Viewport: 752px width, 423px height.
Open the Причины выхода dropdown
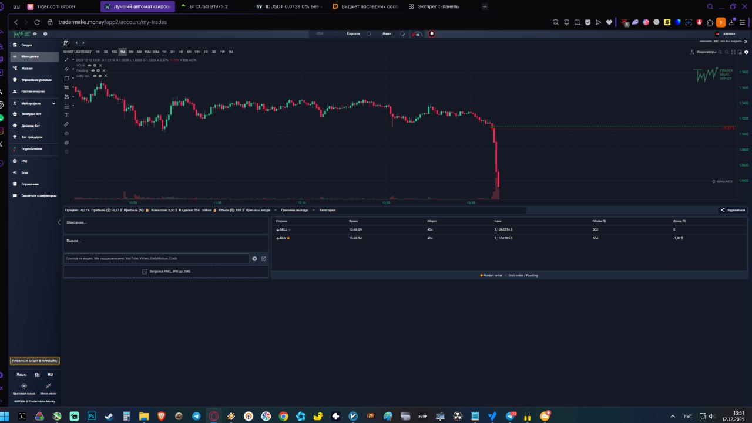tap(313, 210)
